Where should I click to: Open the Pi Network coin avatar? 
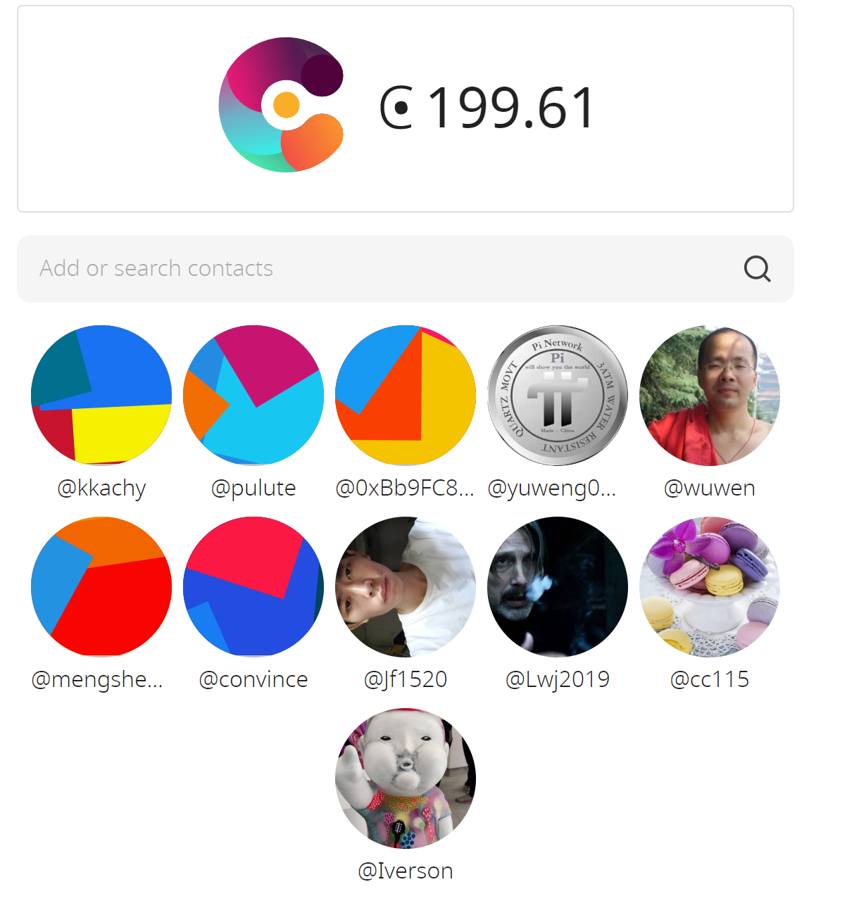[558, 396]
